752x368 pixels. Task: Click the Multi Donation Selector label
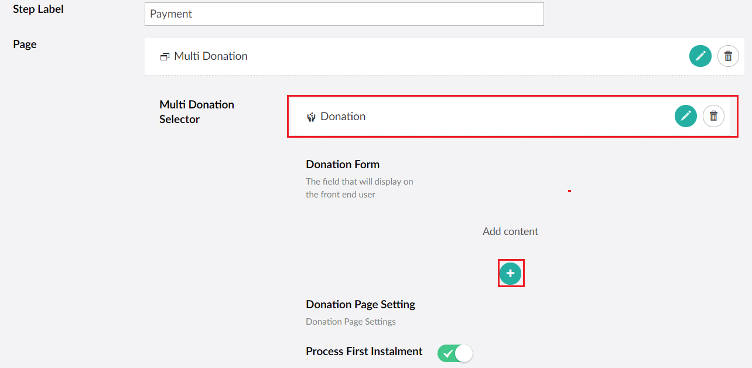[x=196, y=111]
